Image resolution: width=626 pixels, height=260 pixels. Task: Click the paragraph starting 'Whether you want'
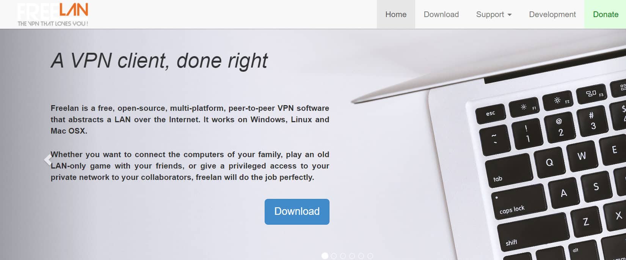190,166
